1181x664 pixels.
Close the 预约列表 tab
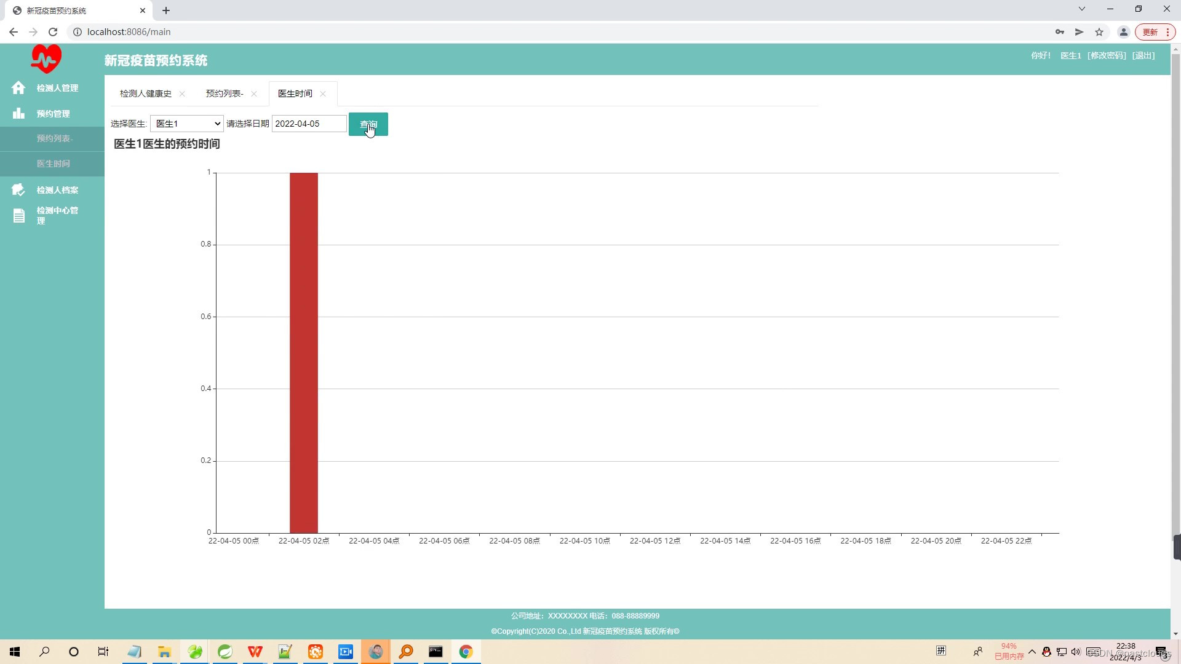click(254, 94)
